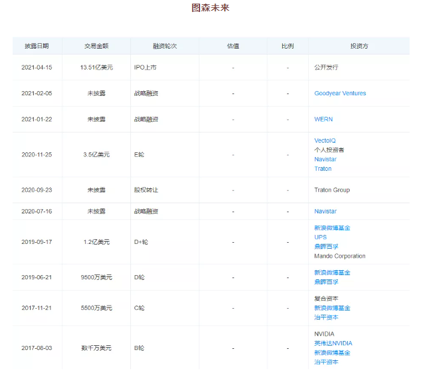Viewport: 430px width, 383px height.
Task: Click the 公开发行 investor text
Action: tap(326, 67)
